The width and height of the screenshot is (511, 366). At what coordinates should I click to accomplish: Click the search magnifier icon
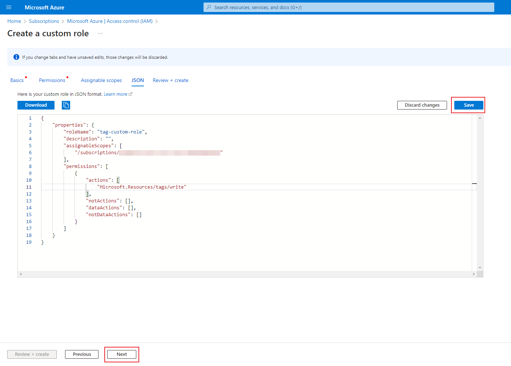click(x=209, y=7)
